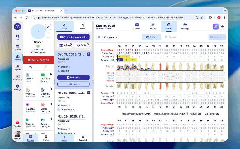
Task: Open the Flow icon in the sidebar
Action: [17, 37]
